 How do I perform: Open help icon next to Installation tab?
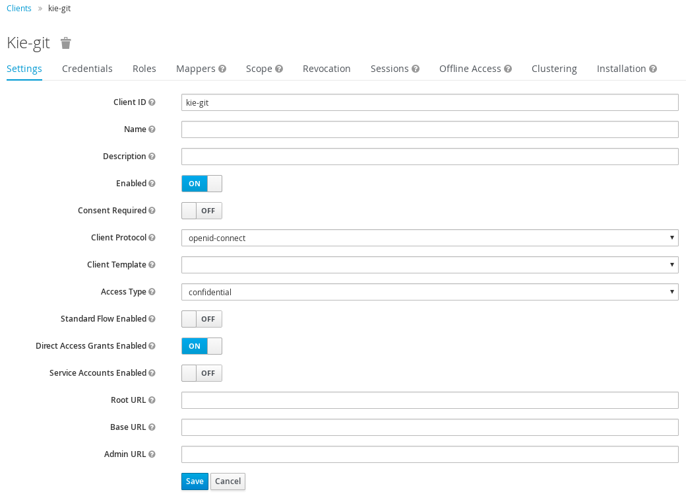point(653,69)
